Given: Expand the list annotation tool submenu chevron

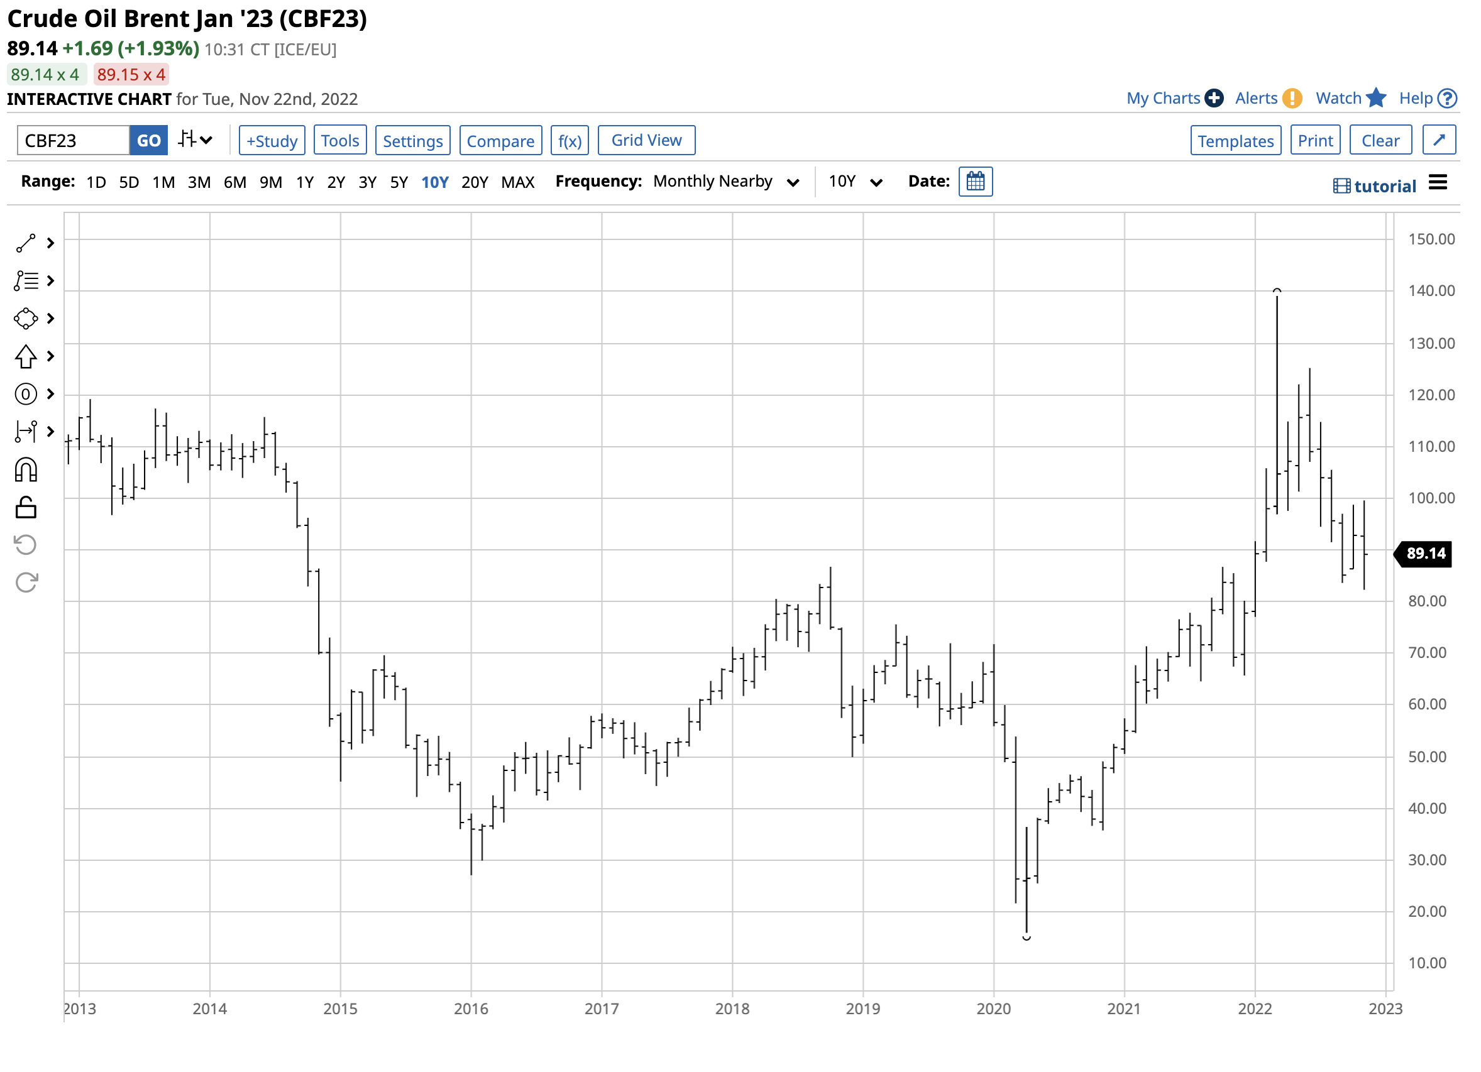Looking at the screenshot, I should pyautogui.click(x=50, y=282).
